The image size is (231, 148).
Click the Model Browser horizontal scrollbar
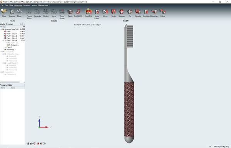(10, 82)
